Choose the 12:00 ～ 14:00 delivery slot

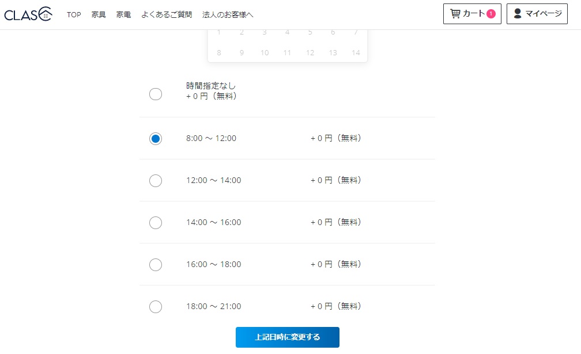pos(156,181)
